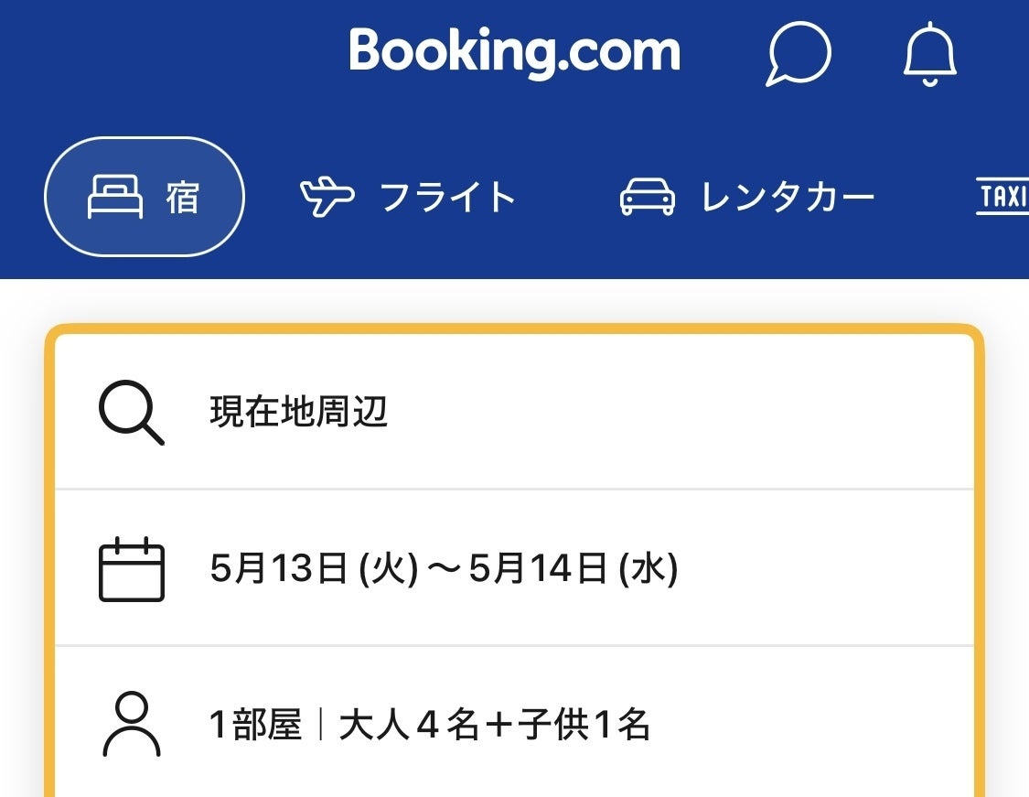Open check-out date 5月14日 (水)
The height and width of the screenshot is (797, 1029).
[x=573, y=570]
